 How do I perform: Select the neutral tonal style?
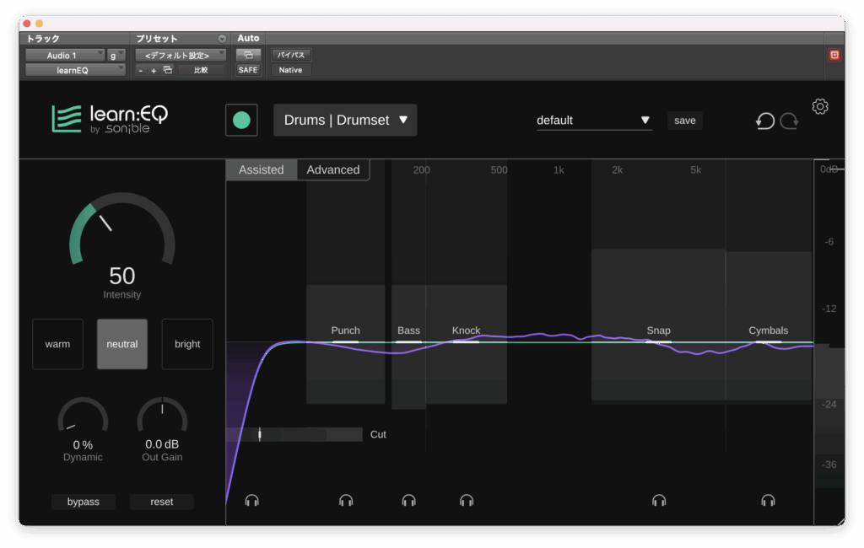click(x=122, y=344)
